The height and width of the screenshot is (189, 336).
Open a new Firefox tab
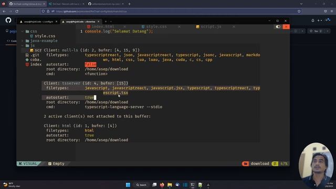129,4
